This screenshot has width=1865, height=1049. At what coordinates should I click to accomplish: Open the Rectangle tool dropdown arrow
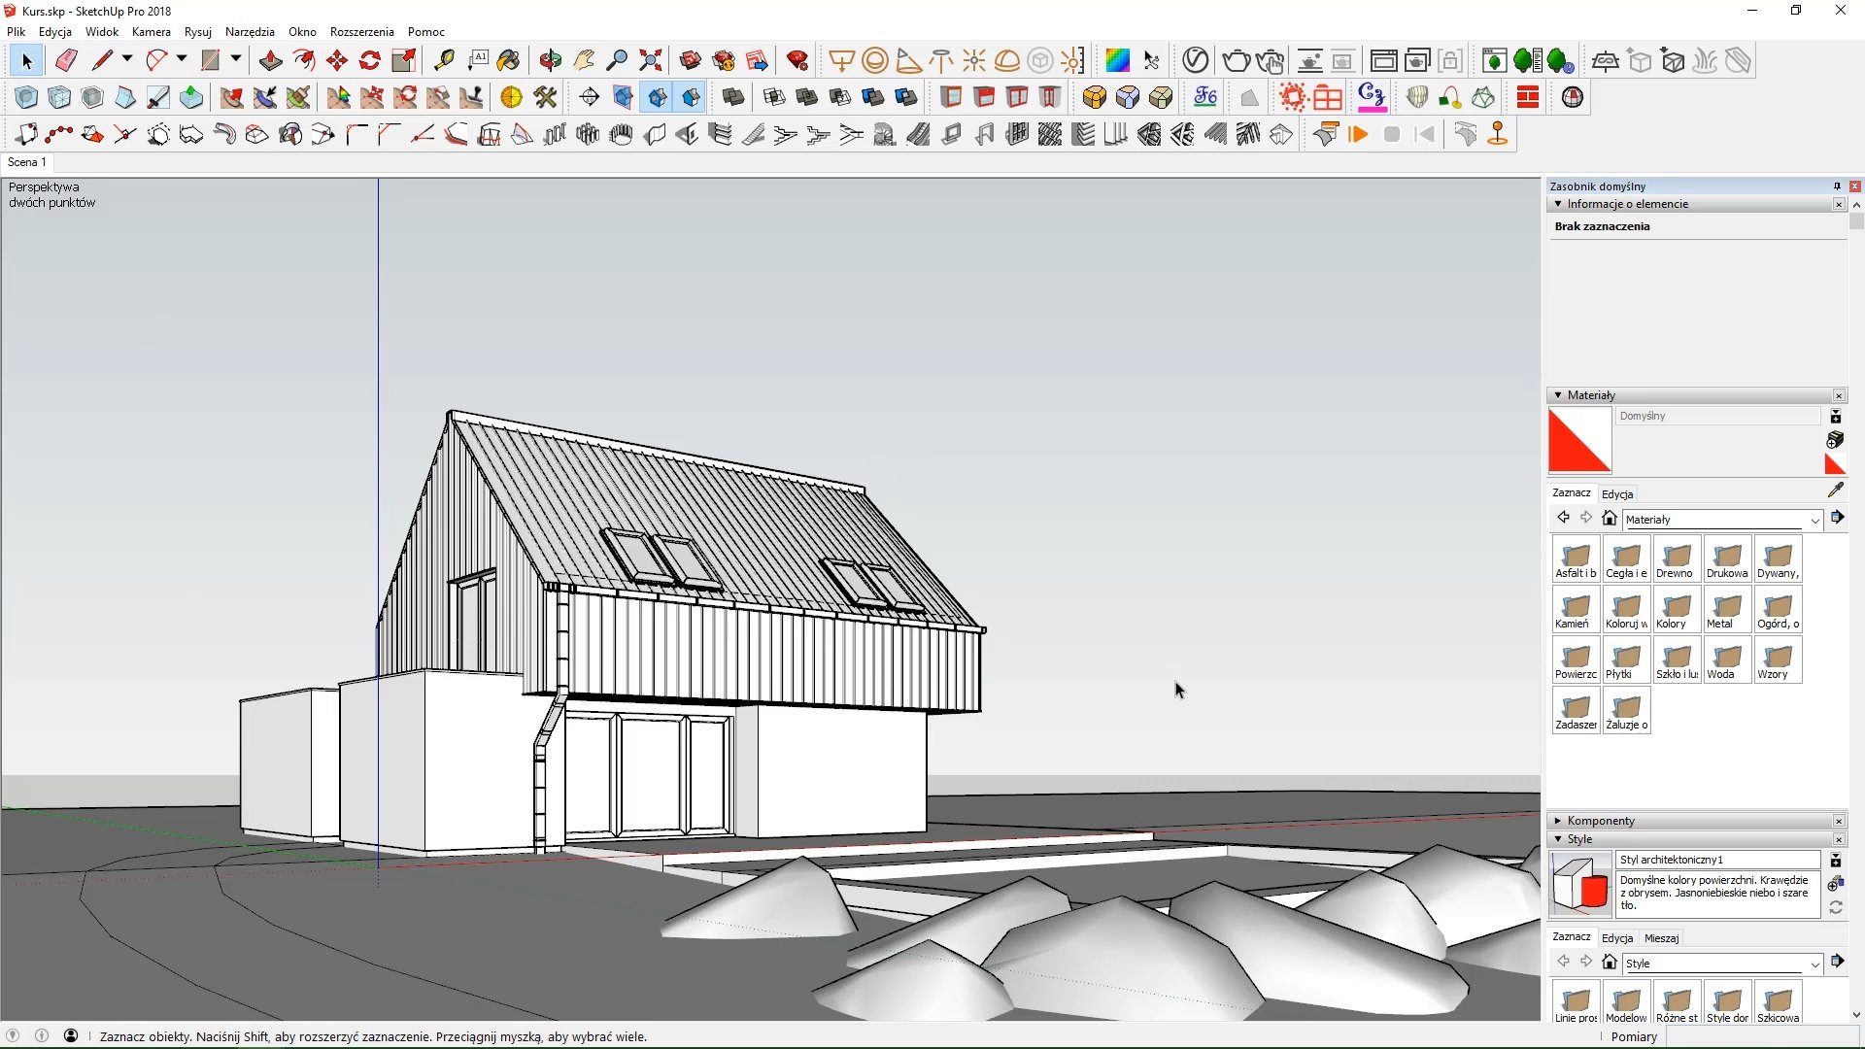click(235, 59)
